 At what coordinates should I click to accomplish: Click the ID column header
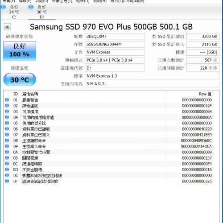click(16, 94)
